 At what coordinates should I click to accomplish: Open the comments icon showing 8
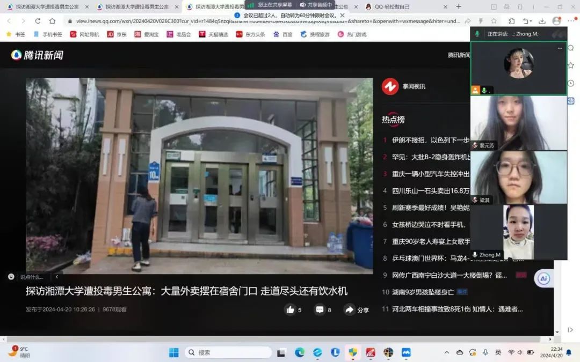pyautogui.click(x=320, y=309)
